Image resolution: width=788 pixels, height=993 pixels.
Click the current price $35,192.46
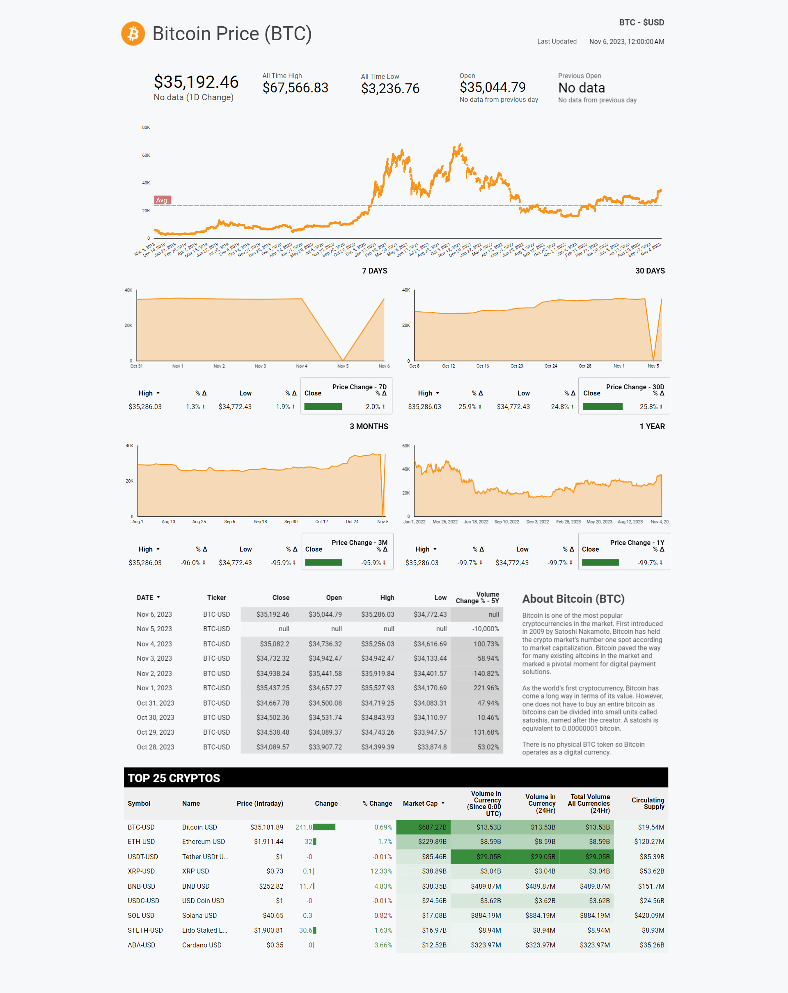[x=196, y=82]
